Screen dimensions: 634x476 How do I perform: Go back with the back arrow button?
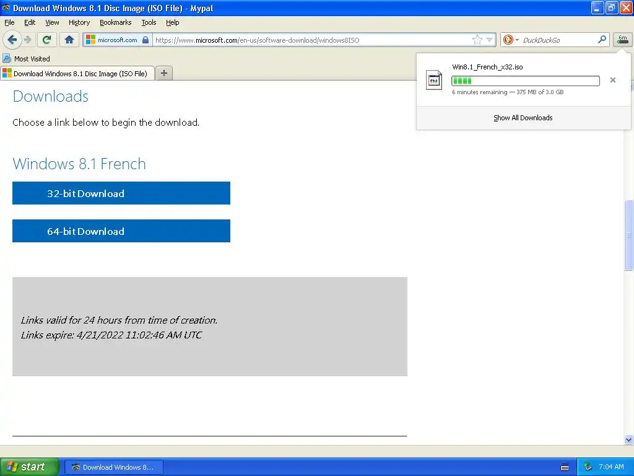point(12,40)
